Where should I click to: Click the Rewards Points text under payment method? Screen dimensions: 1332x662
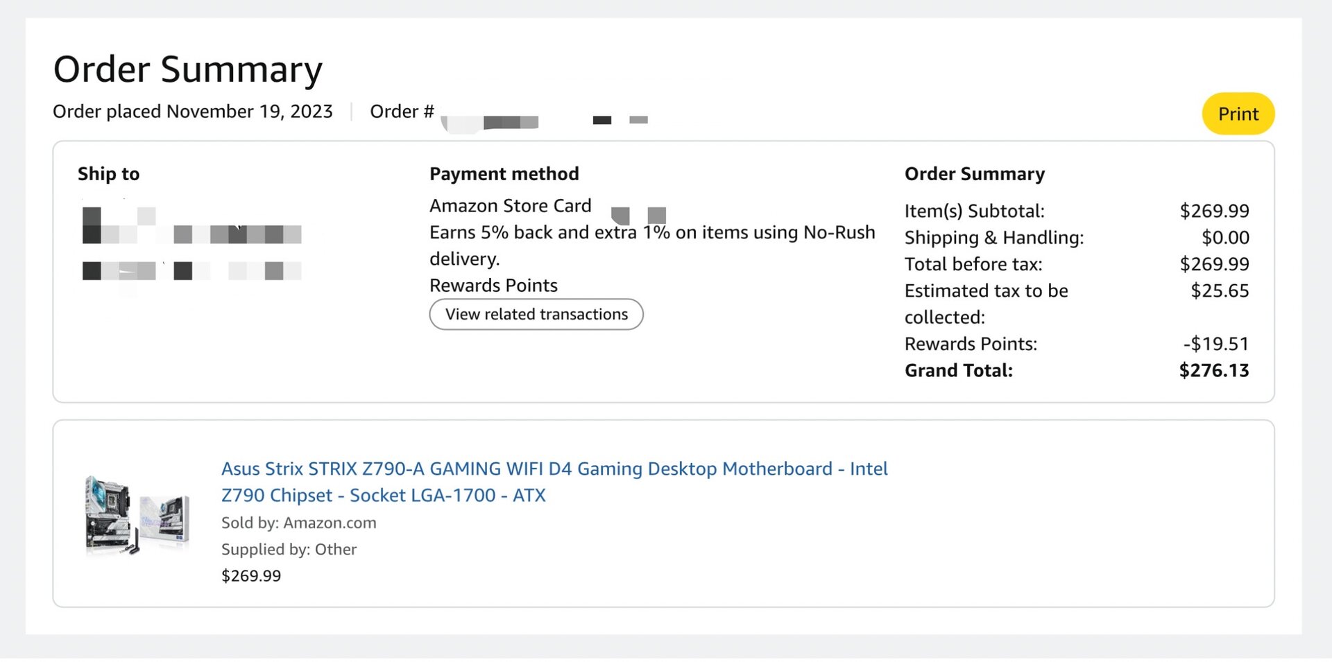493,285
